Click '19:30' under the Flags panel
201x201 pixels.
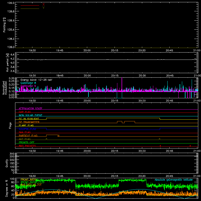coord(32,151)
